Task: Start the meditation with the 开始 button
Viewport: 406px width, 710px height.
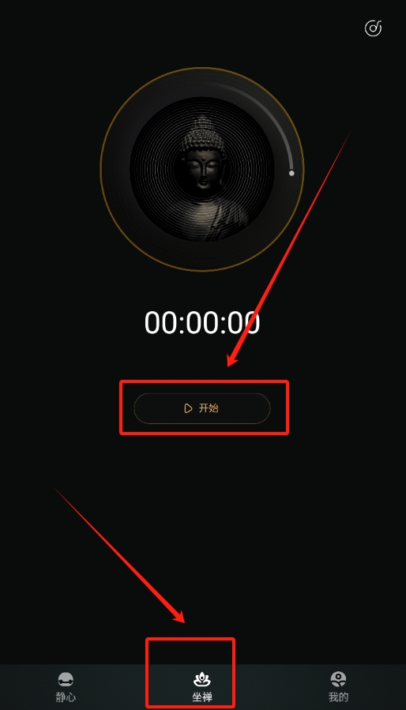Action: [202, 408]
